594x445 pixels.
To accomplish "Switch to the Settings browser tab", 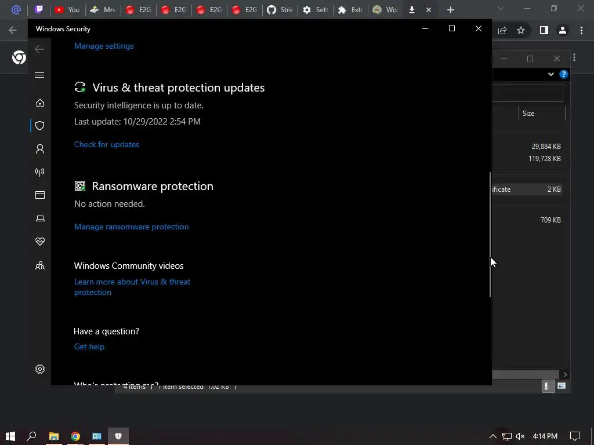I will 315,10.
